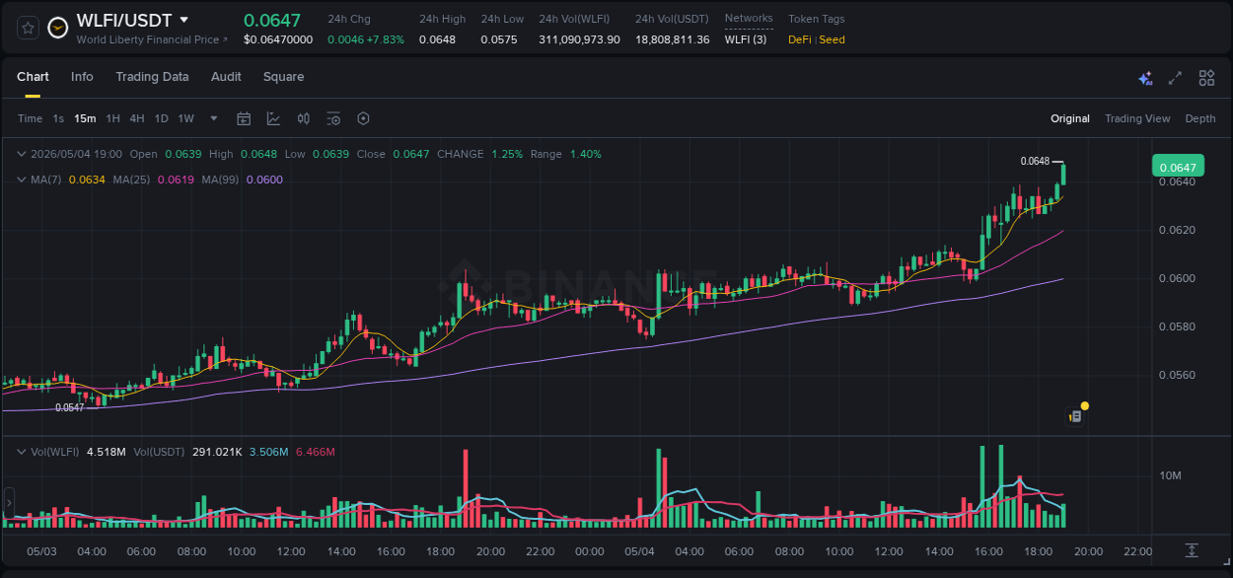Click the 0.0648 high price marker

(x=1035, y=161)
